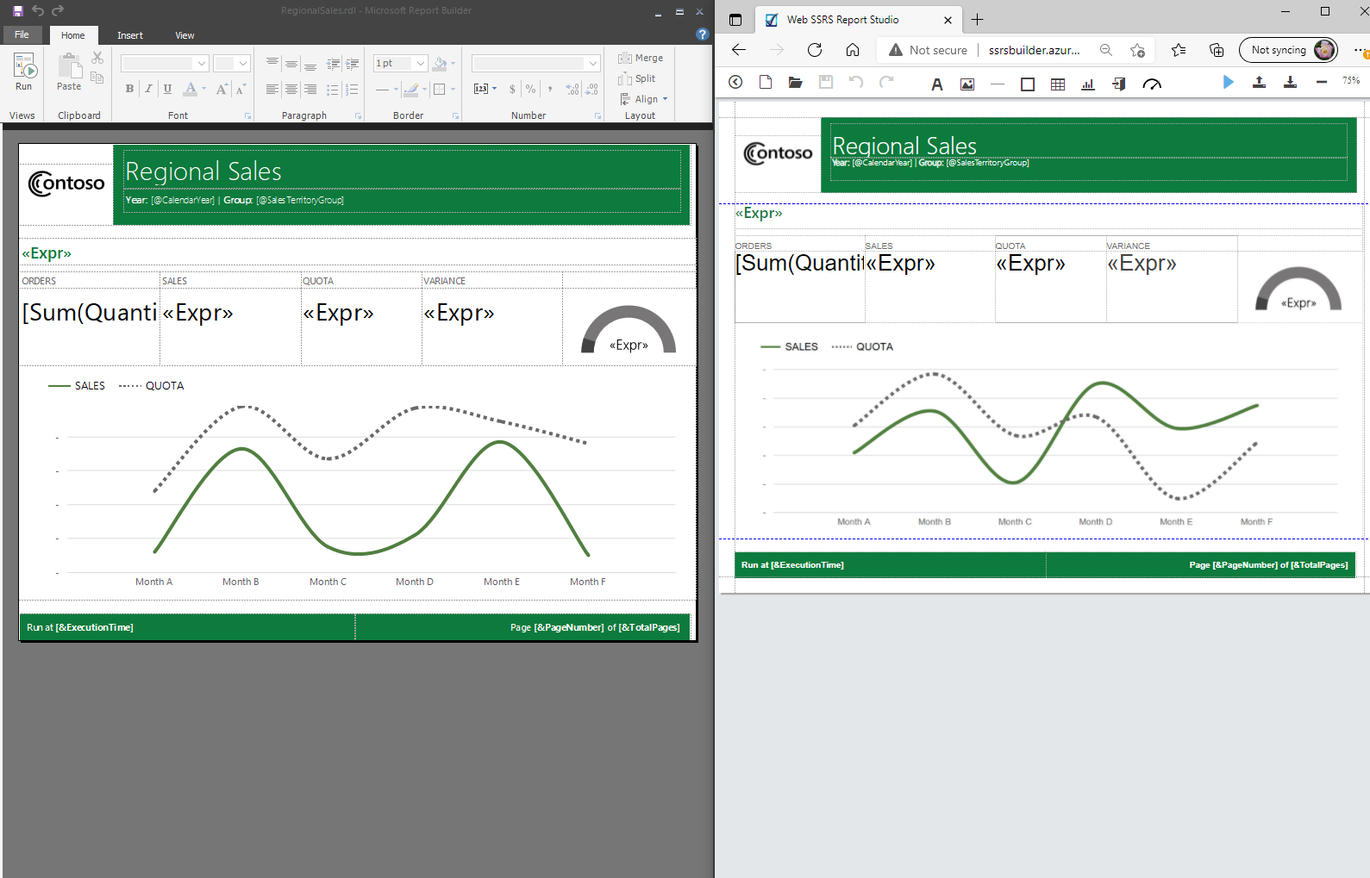Toggle Underline formatting in Font group
This screenshot has width=1370, height=878.
(x=167, y=89)
